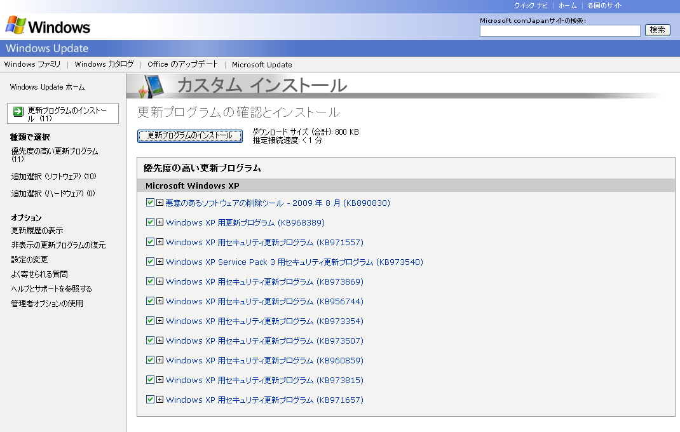The height and width of the screenshot is (432, 680).
Task: Expand the KB973540 update description
Action: (x=160, y=262)
